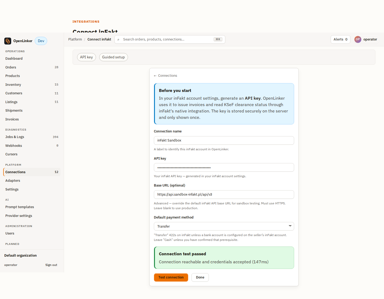Click the OpenLinker logo icon
The image size is (384, 299).
[x=8, y=41]
